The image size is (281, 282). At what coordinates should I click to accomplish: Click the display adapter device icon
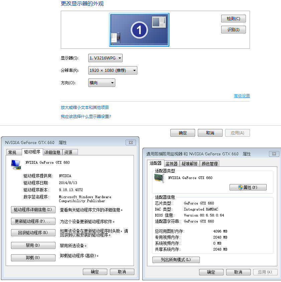click(16, 165)
